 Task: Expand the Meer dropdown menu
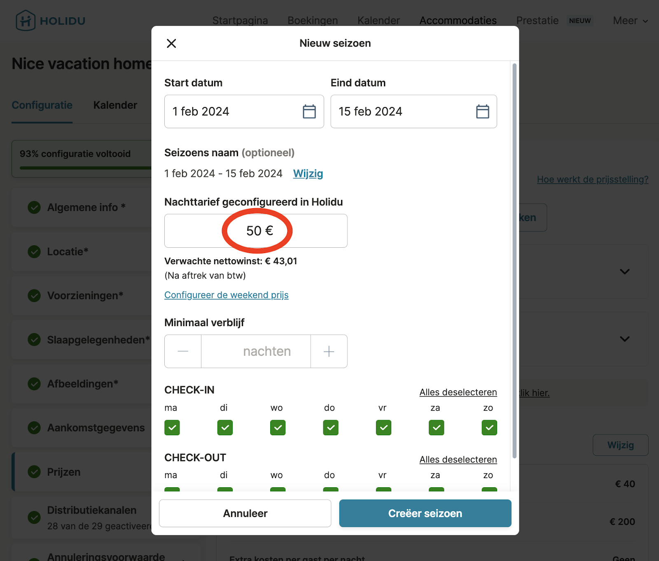[630, 21]
